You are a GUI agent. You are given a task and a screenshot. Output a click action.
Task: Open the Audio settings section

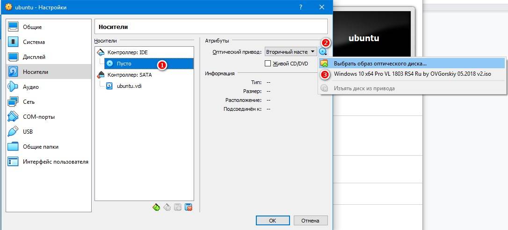coord(31,87)
